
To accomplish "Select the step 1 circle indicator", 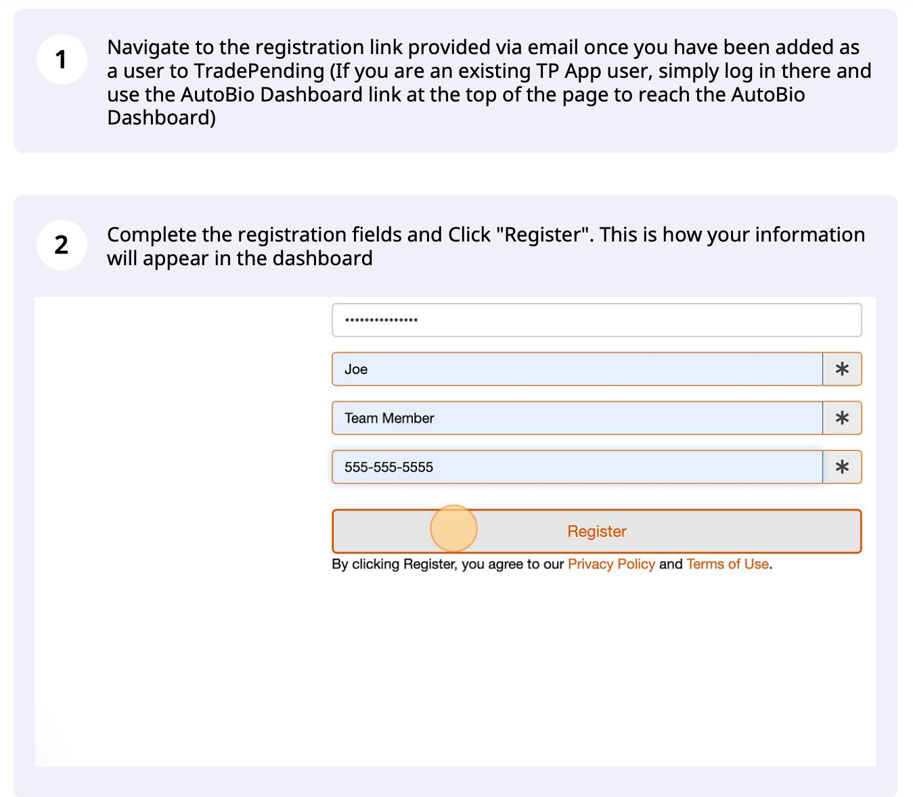I will click(x=62, y=60).
